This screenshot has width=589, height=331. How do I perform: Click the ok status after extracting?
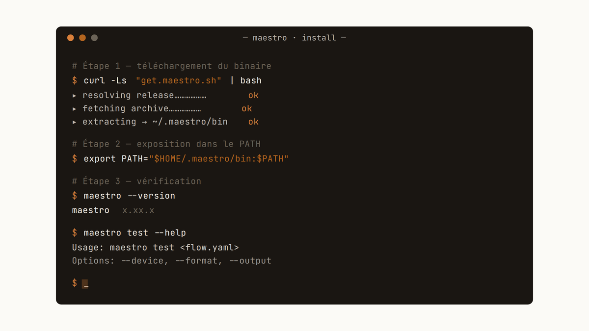point(253,122)
